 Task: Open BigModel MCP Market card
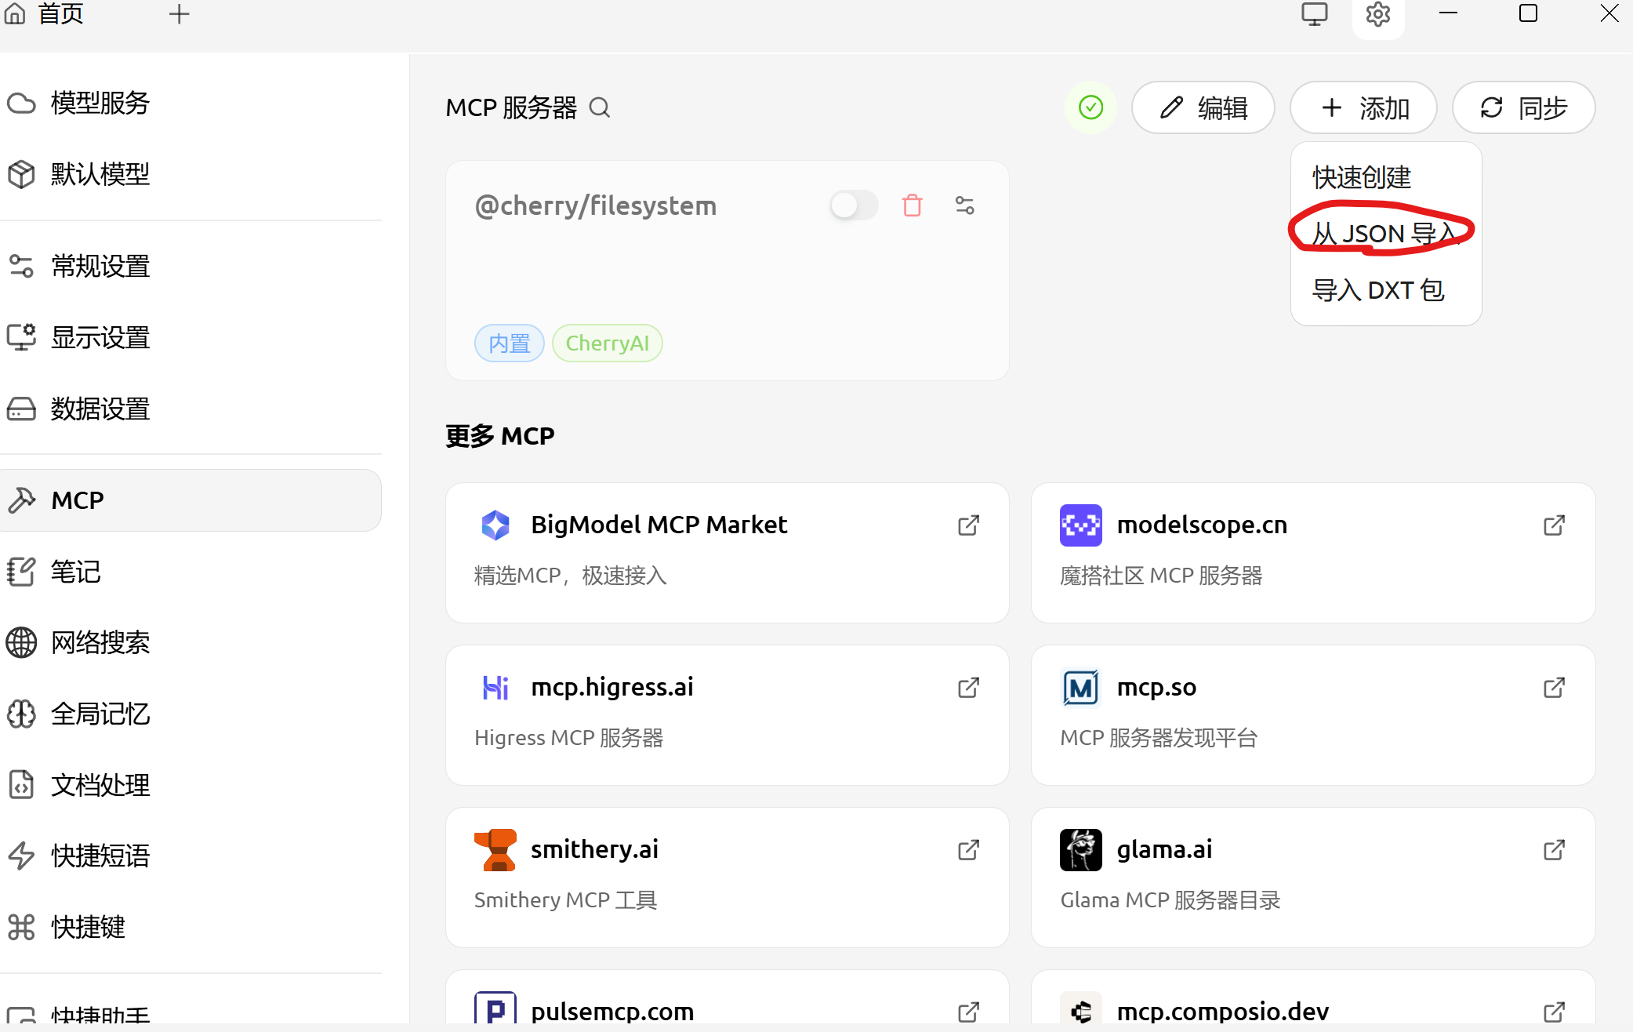[728, 553]
